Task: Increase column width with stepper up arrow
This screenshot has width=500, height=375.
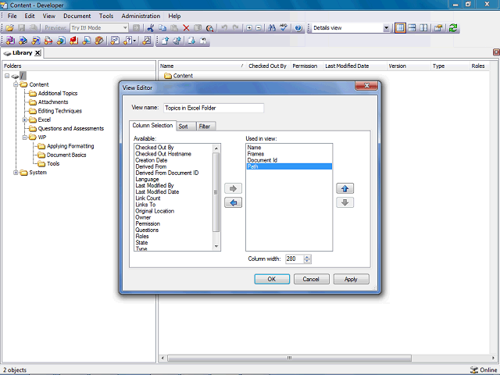Action: 307,257
